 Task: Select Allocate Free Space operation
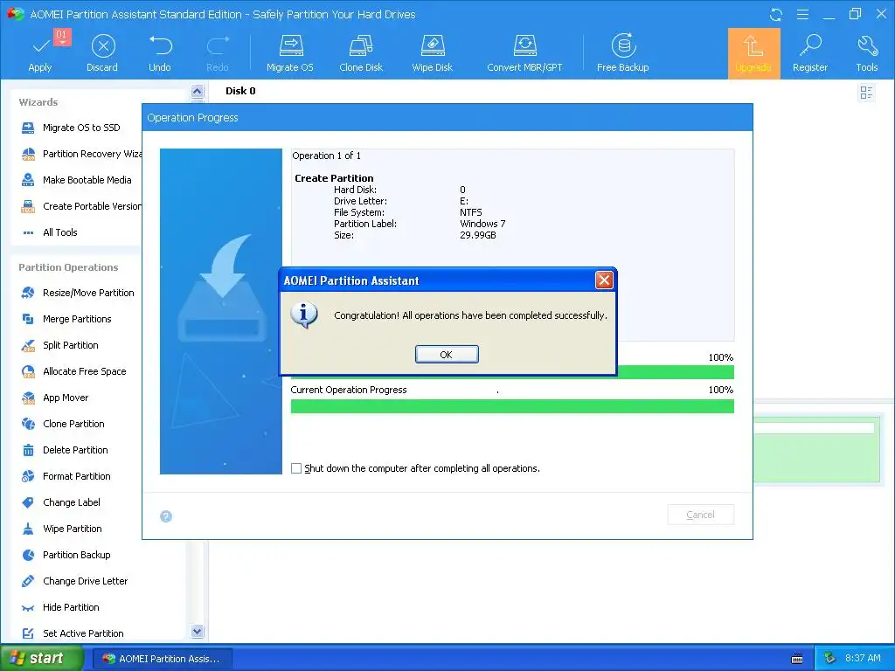point(73,371)
